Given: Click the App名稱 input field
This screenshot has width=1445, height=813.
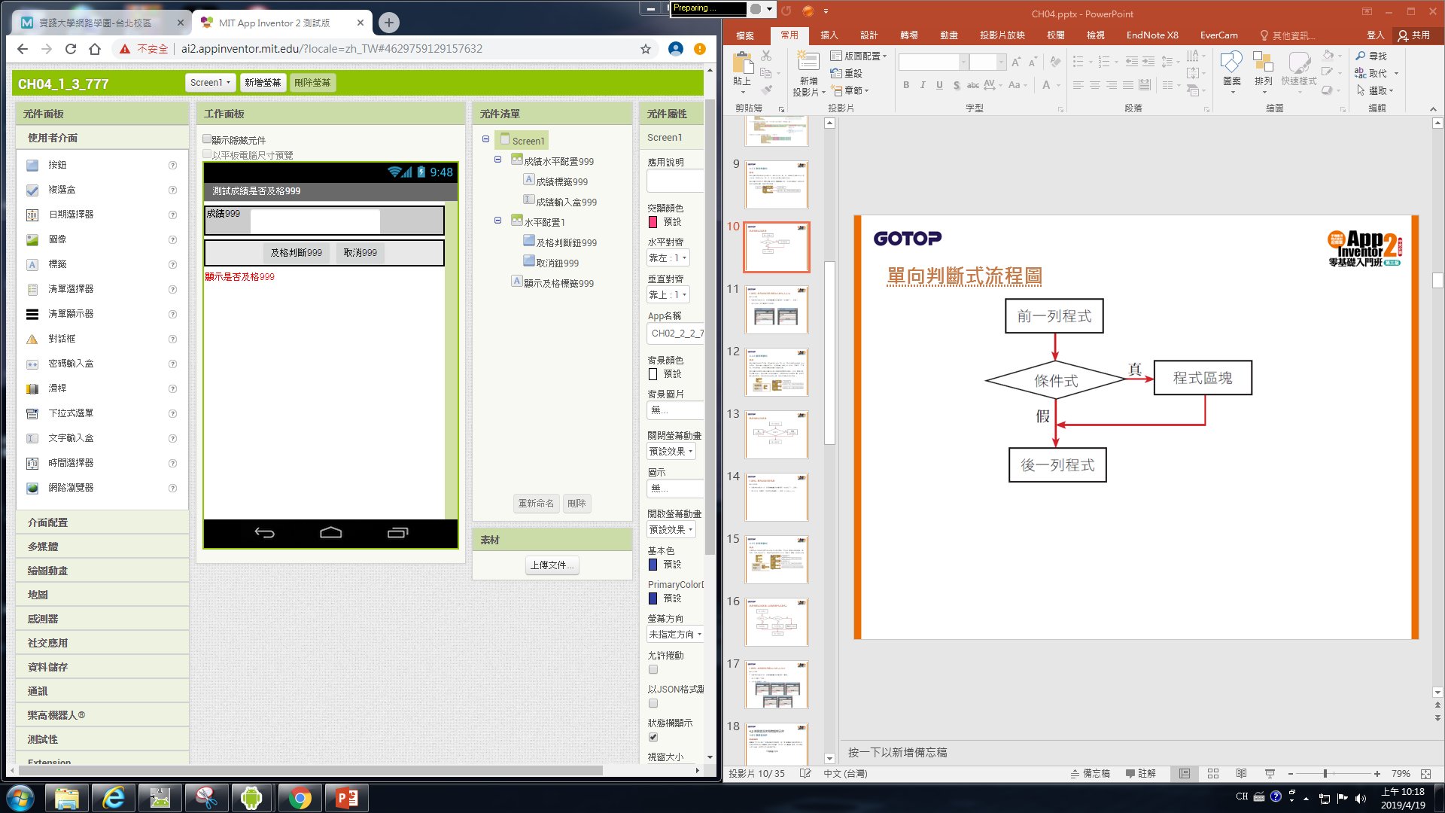Looking at the screenshot, I should pos(675,333).
